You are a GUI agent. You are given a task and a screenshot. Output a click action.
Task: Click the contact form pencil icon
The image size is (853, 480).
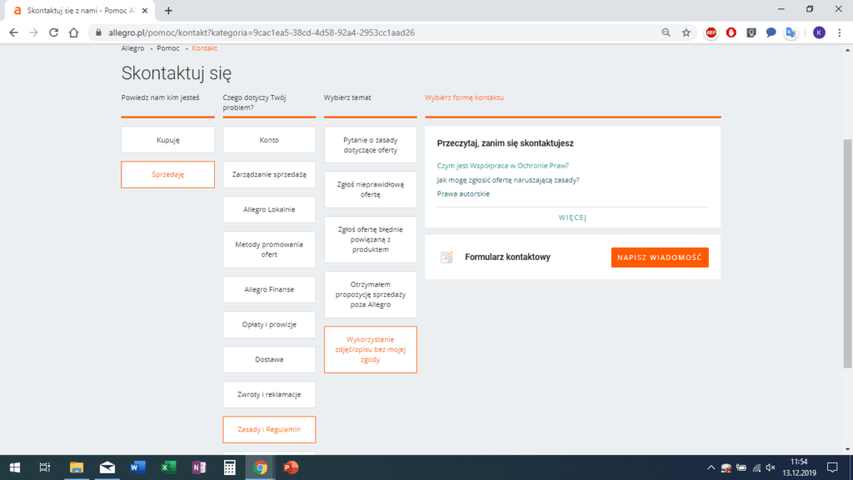(x=446, y=257)
